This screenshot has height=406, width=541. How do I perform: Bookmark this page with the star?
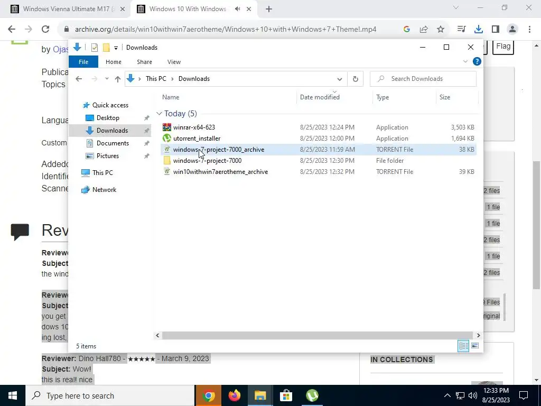click(441, 30)
